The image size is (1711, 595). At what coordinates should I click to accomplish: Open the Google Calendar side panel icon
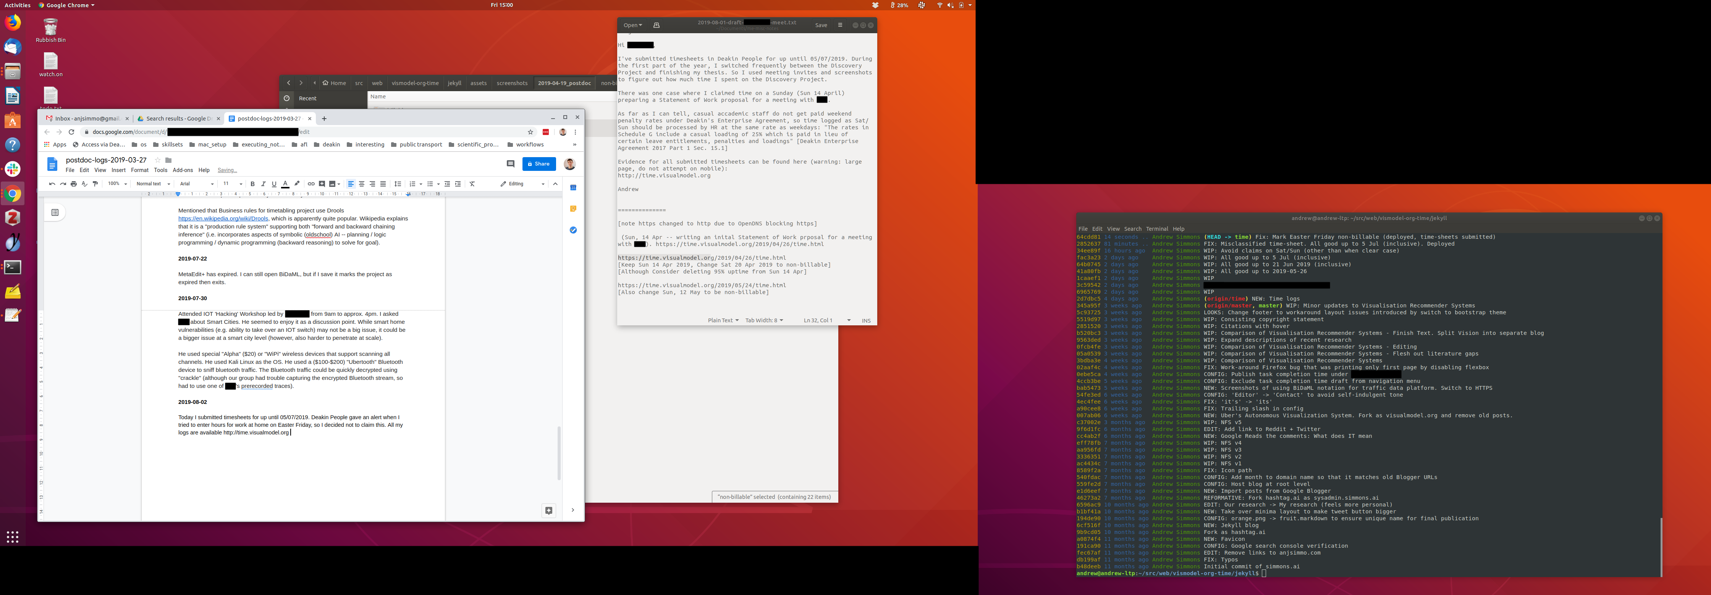[x=573, y=188]
